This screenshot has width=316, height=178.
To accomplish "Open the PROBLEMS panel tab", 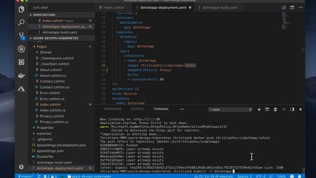I will pyautogui.click(x=113, y=109).
